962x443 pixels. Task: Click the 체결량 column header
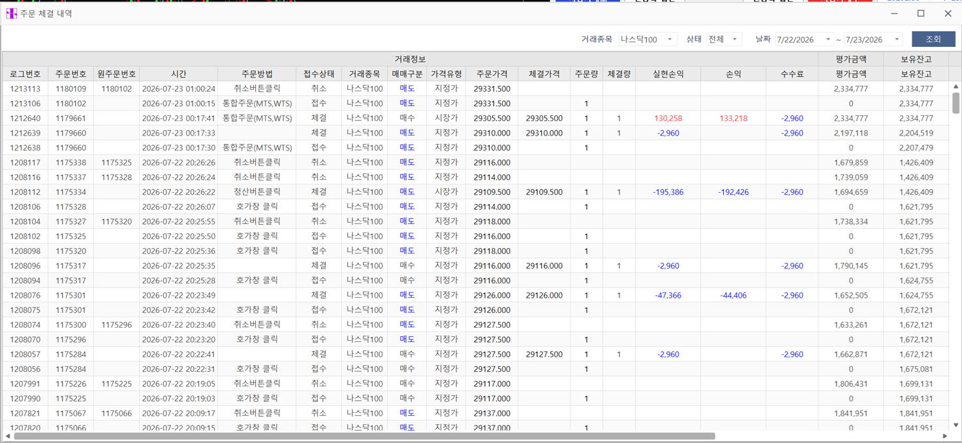(x=619, y=74)
